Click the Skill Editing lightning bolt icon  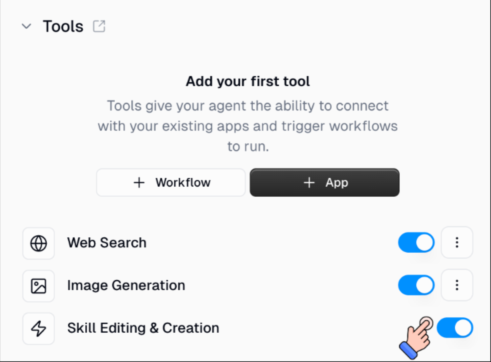tap(38, 328)
